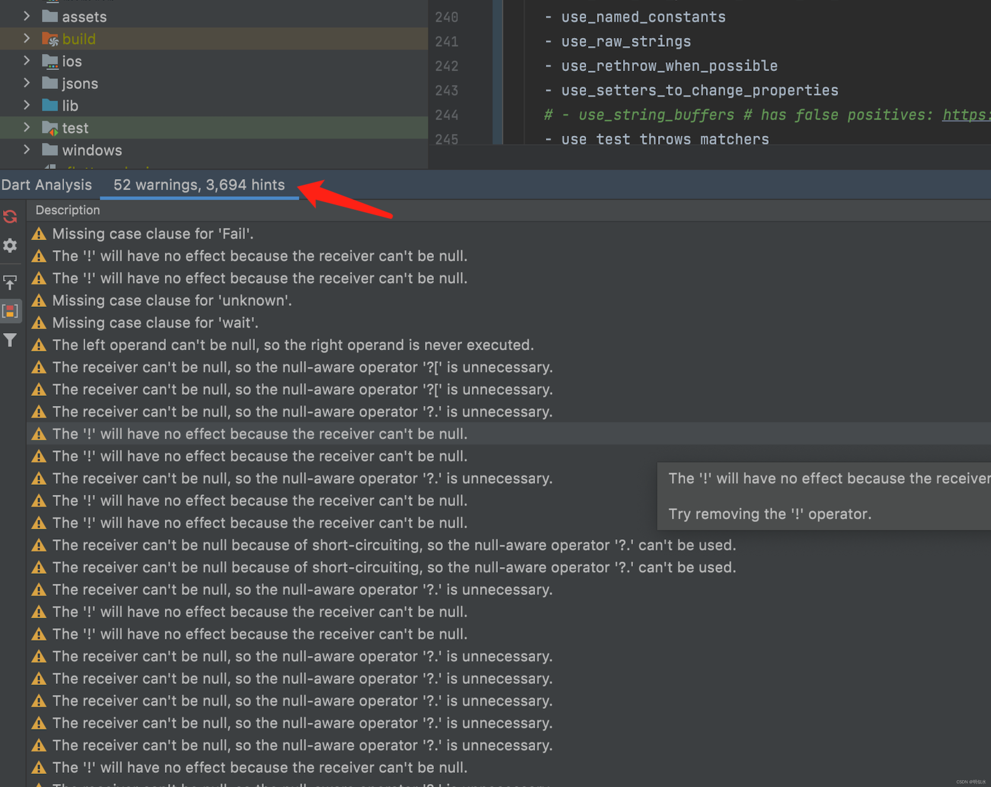Viewport: 991px width, 787px height.
Task: Select the '52 warnings, 3,694 hints' tab
Action: tap(199, 185)
